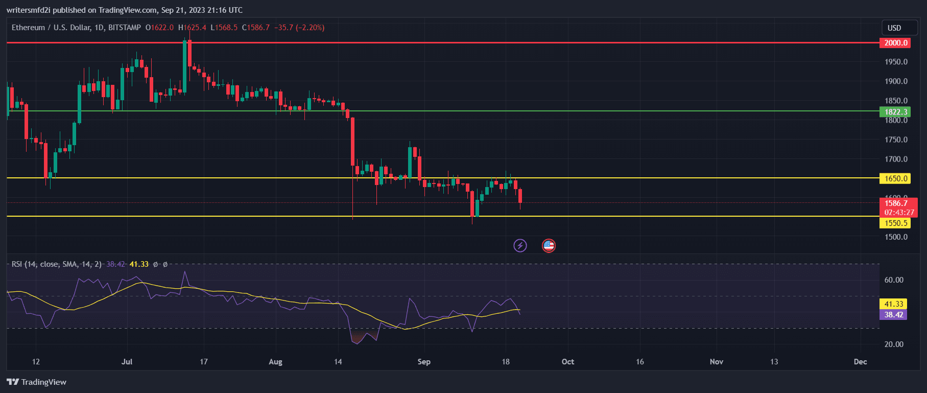927x393 pixels.
Task: Select the green 1822.3 price label
Action: (896, 112)
